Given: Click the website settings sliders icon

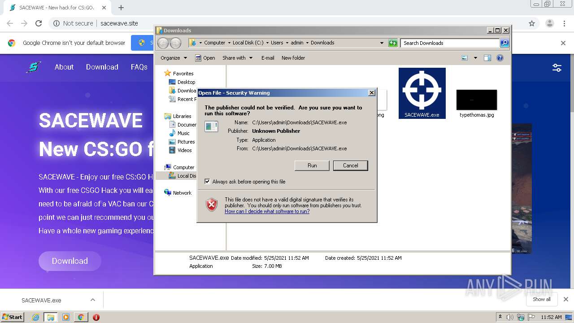Looking at the screenshot, I should 557,68.
